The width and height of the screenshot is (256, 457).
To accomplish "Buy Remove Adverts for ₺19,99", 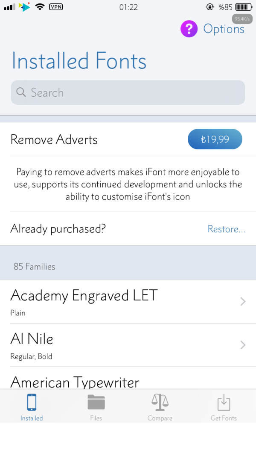I will click(x=215, y=139).
